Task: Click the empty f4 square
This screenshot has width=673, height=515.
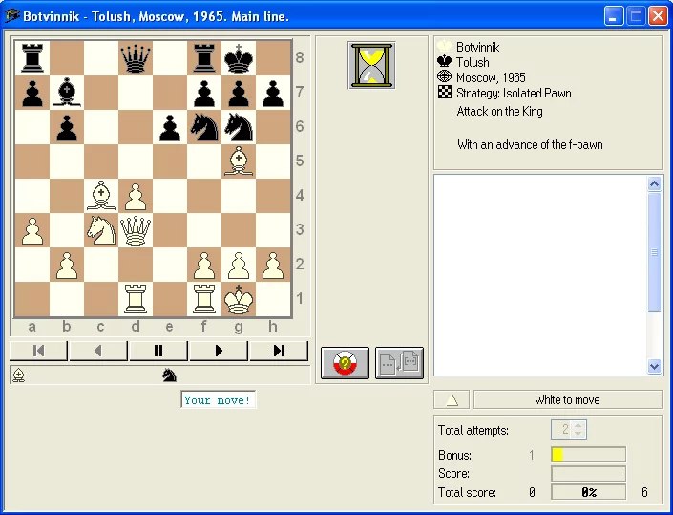Action: pos(204,196)
